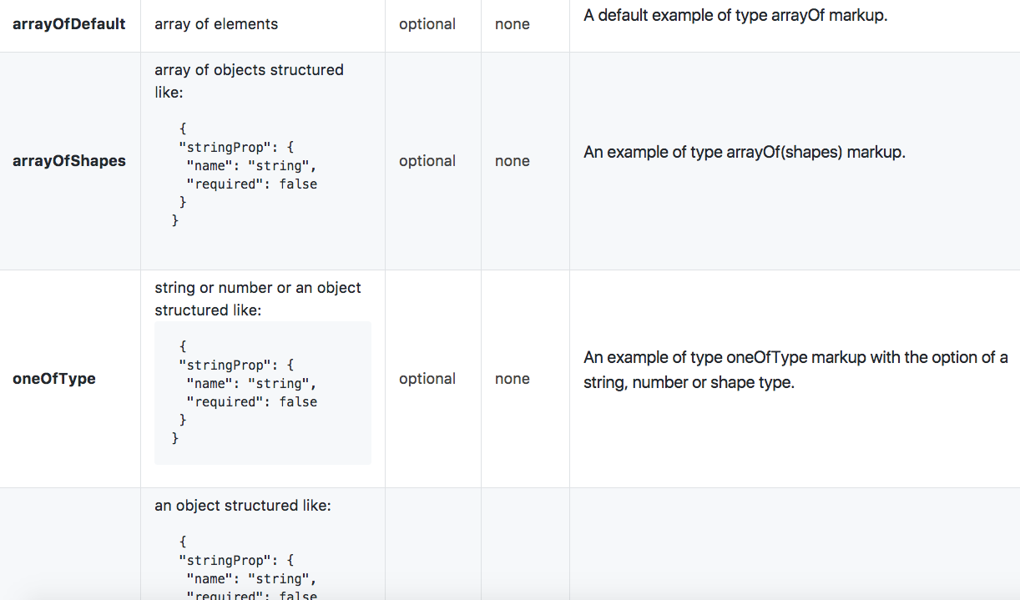The height and width of the screenshot is (600, 1020).
Task: Click the bottom partial JSON code snippet
Action: [249, 569]
